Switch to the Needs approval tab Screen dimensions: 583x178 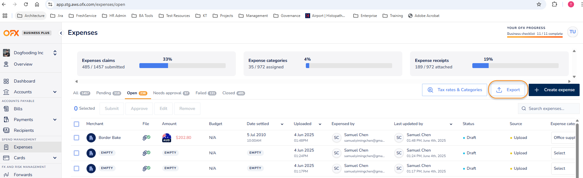pos(171,93)
